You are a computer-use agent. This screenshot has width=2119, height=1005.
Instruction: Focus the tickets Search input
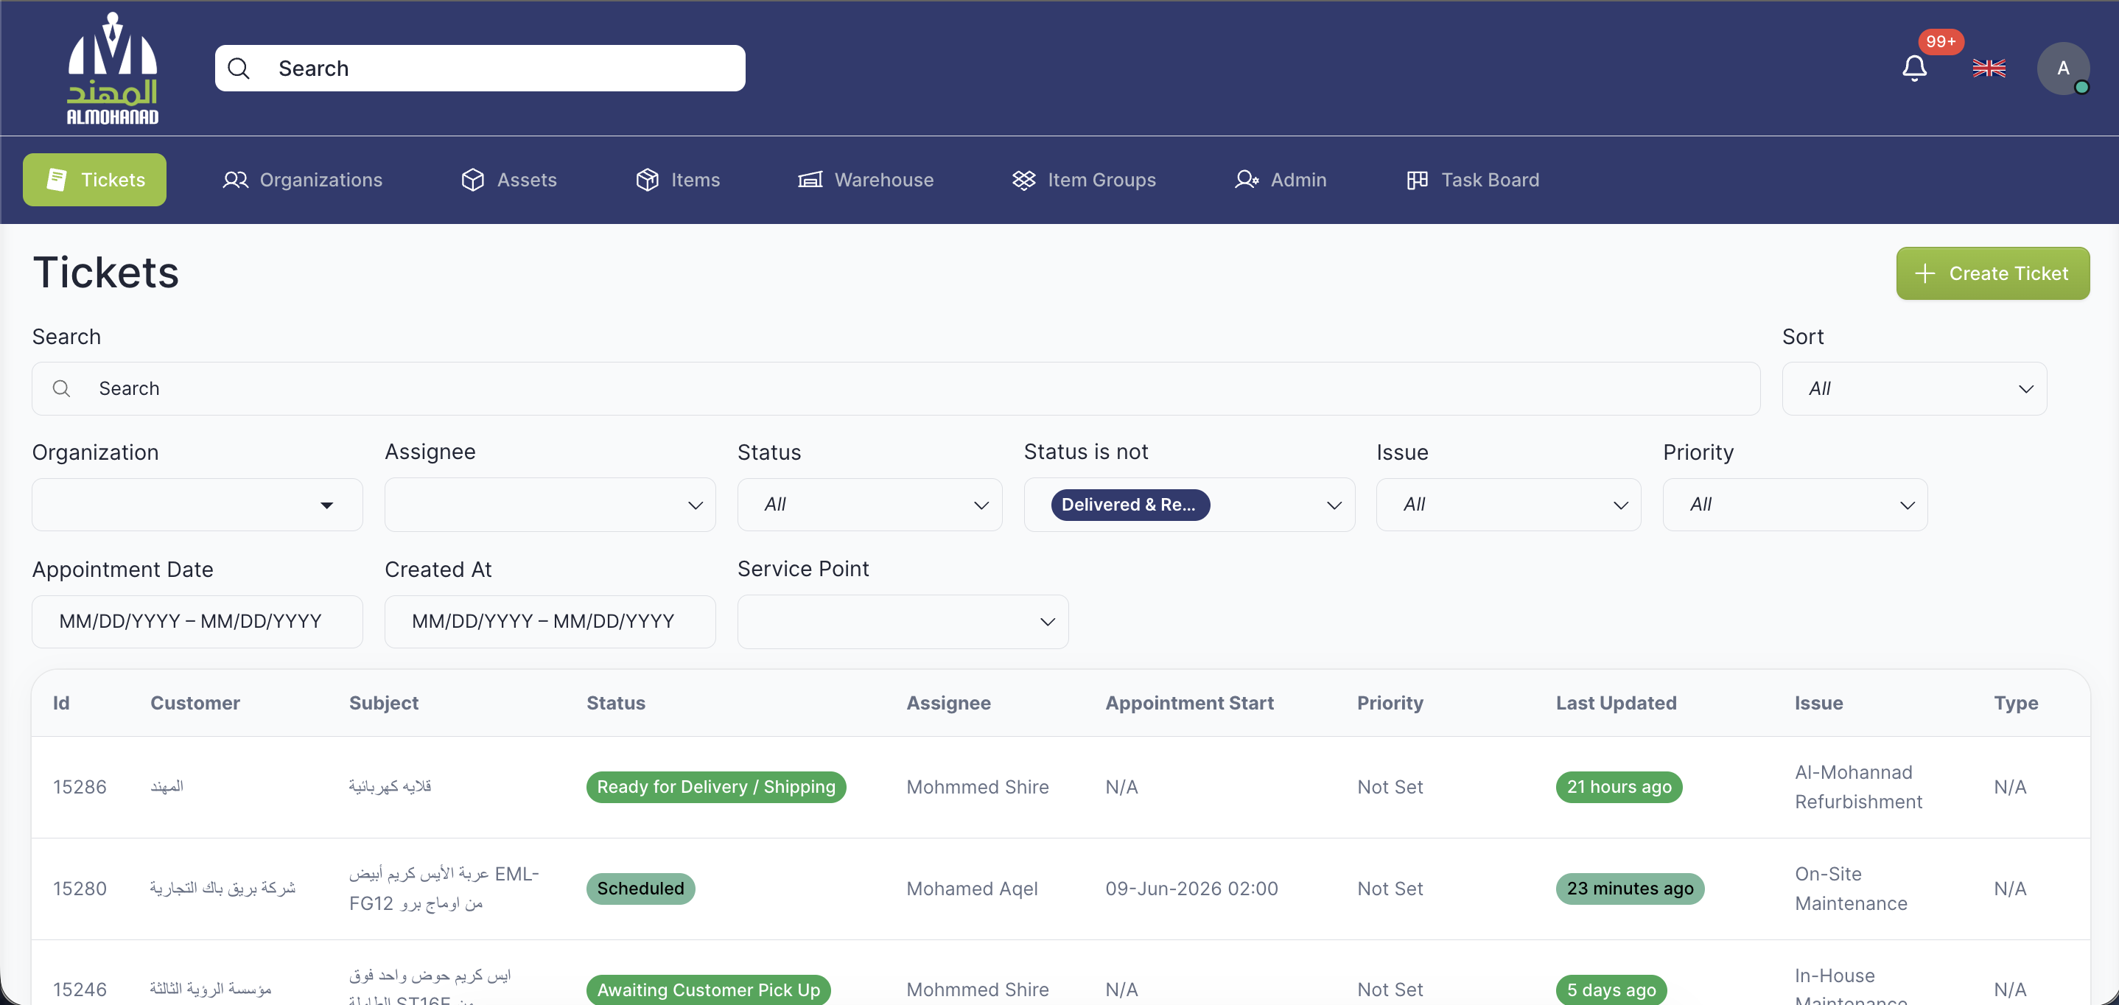coord(896,388)
